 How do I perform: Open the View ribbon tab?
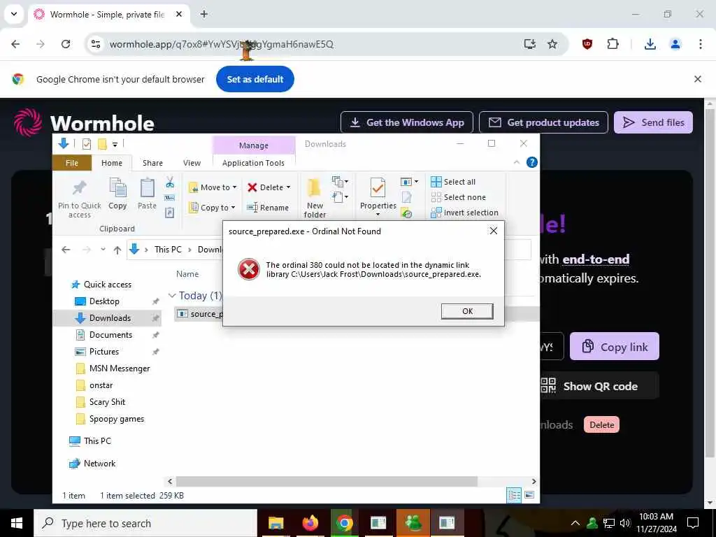click(x=192, y=163)
